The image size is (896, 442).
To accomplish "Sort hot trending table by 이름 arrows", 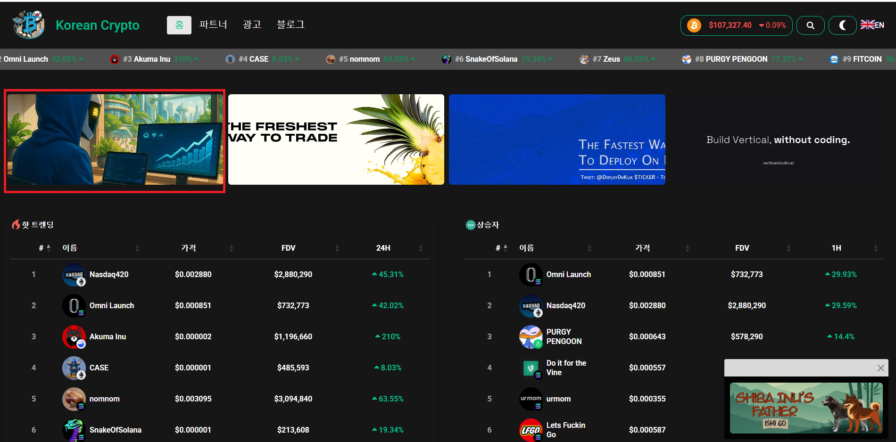I will [137, 248].
